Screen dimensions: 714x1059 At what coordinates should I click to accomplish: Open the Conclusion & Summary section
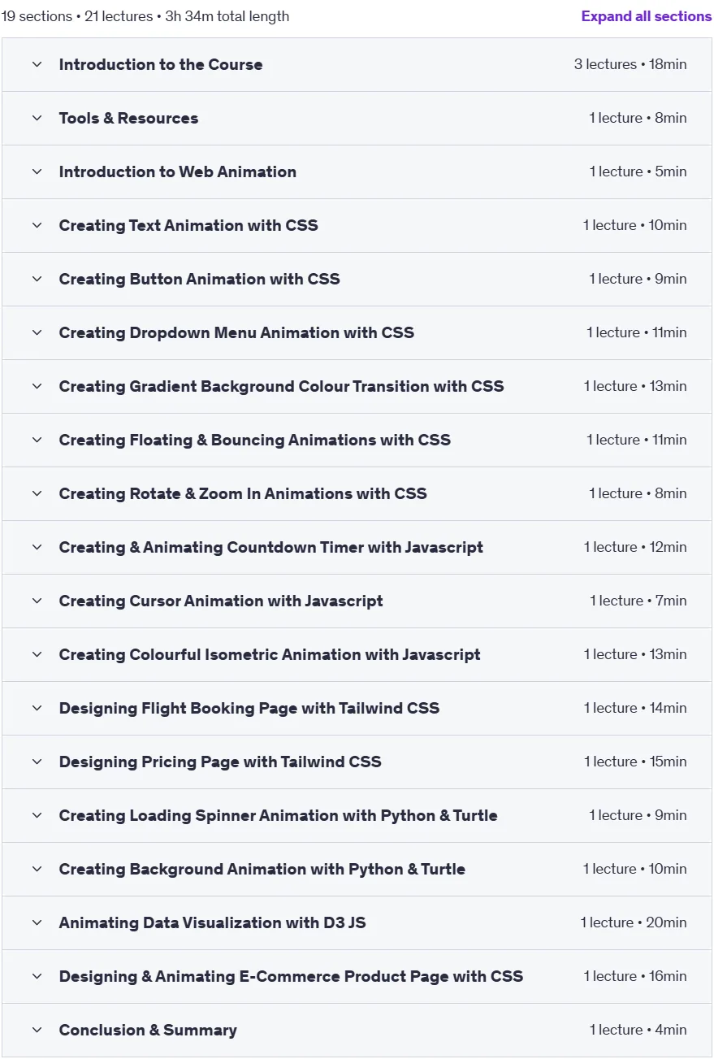point(357,1030)
